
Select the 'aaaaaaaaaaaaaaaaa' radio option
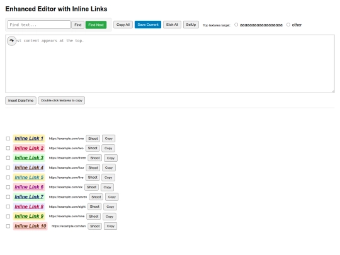[x=236, y=25]
